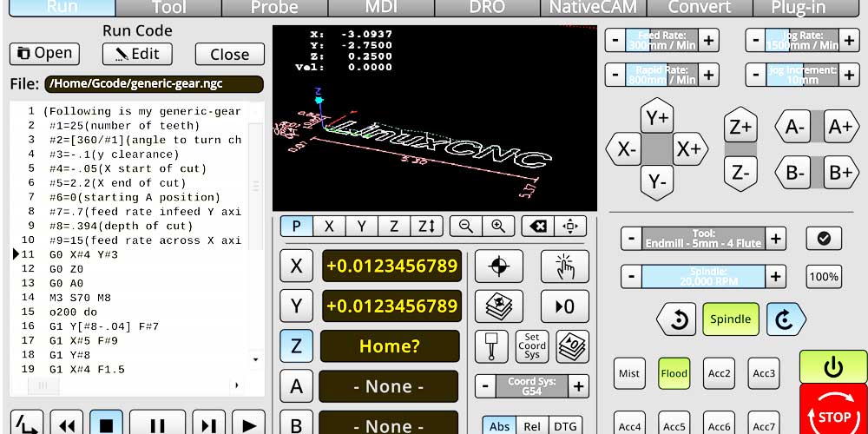Increase coordinate system above G54

click(x=578, y=386)
